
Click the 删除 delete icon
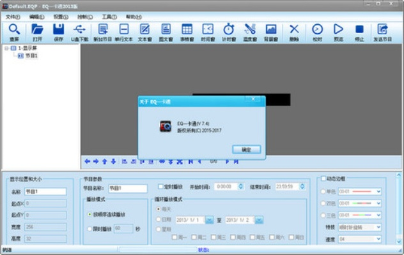click(x=294, y=32)
